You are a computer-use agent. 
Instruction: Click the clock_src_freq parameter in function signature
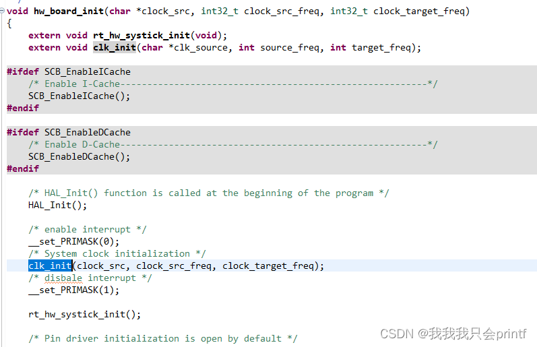[x=282, y=11]
